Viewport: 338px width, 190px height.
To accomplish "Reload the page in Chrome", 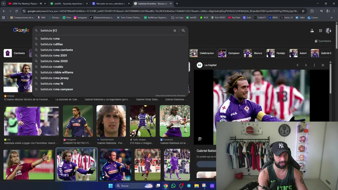I will (16, 11).
